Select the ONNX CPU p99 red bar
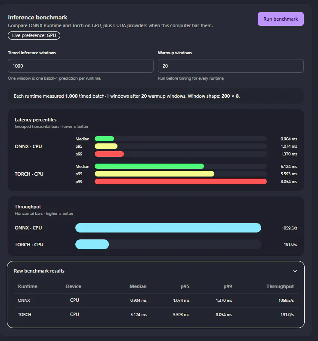The image size is (318, 341). [x=109, y=154]
